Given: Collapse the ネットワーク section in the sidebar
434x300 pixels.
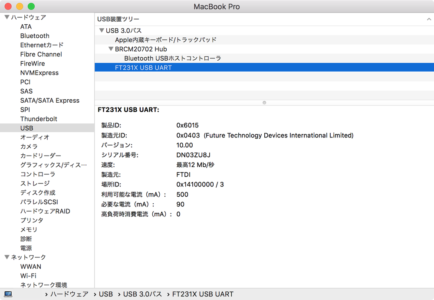Looking at the screenshot, I should pos(7,257).
